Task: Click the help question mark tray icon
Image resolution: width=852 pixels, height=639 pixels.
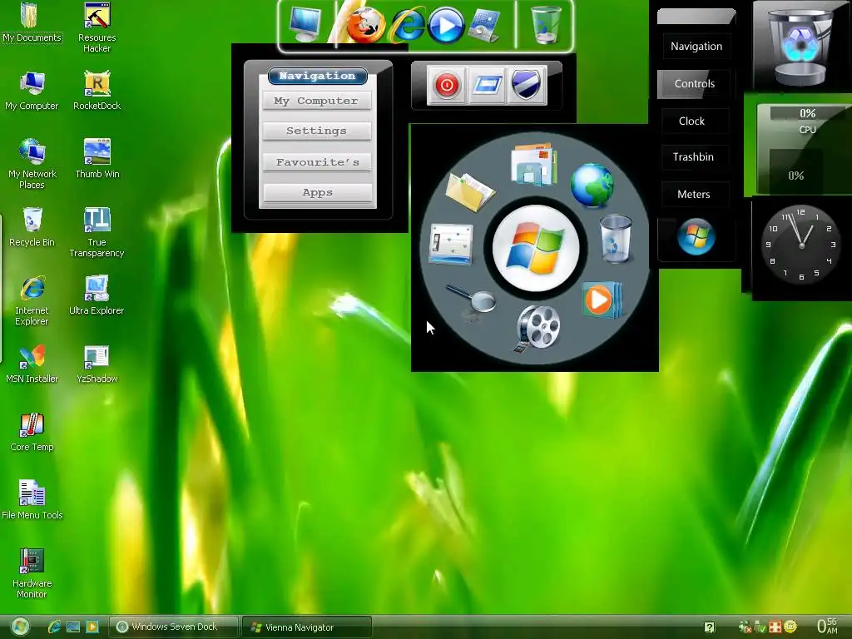Action: pos(709,627)
